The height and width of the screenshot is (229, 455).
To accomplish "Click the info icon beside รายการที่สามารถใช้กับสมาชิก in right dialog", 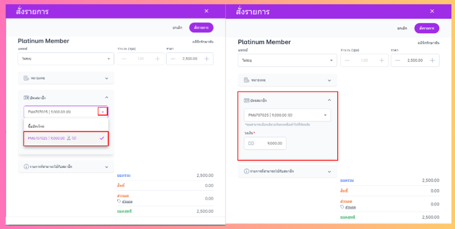I will pyautogui.click(x=246, y=171).
